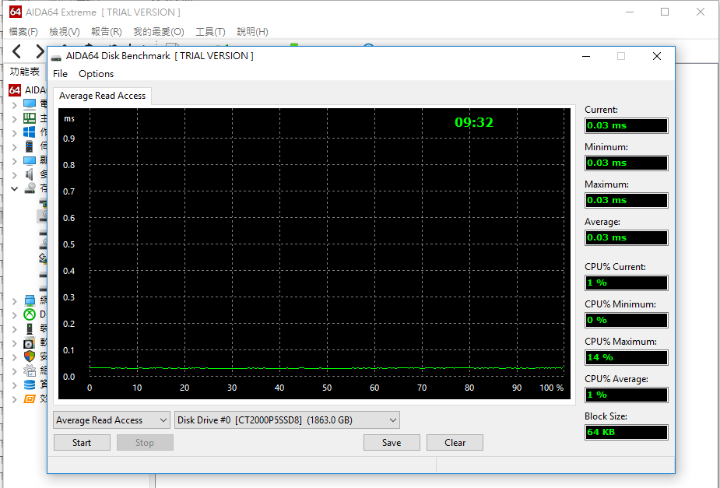Click the Current 0.03 ms value field

coord(627,125)
